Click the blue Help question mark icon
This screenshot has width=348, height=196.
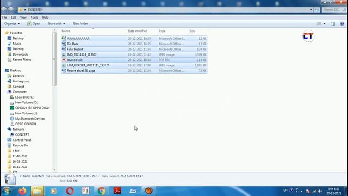(x=342, y=24)
